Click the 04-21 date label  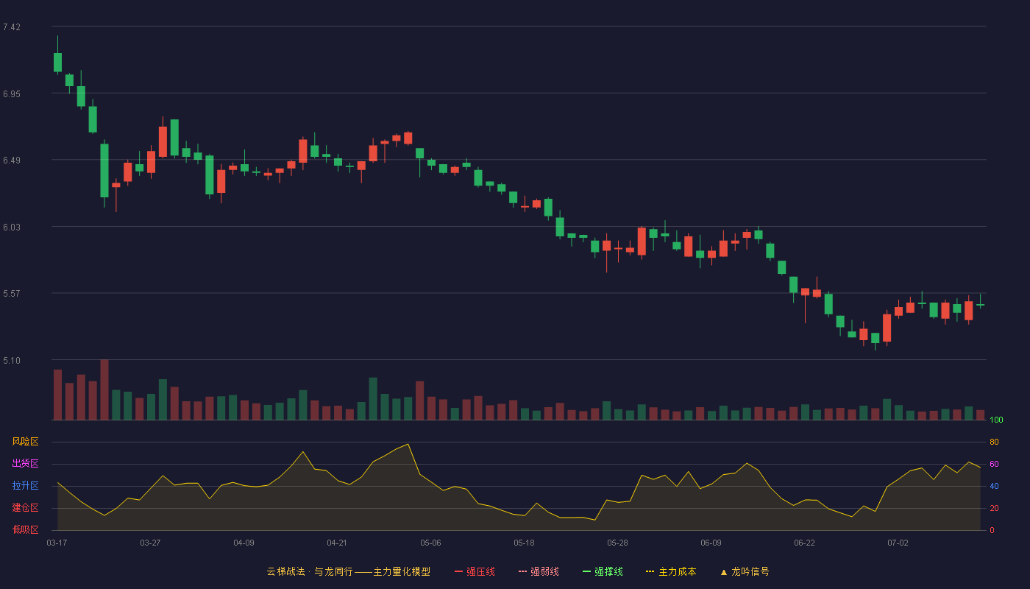[x=337, y=543]
